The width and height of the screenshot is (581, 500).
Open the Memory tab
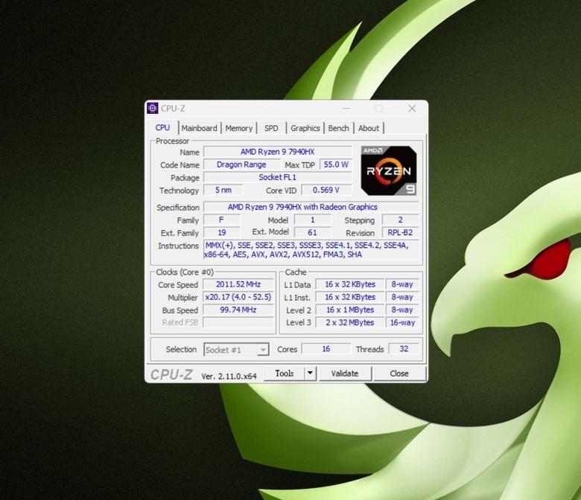pyautogui.click(x=238, y=128)
